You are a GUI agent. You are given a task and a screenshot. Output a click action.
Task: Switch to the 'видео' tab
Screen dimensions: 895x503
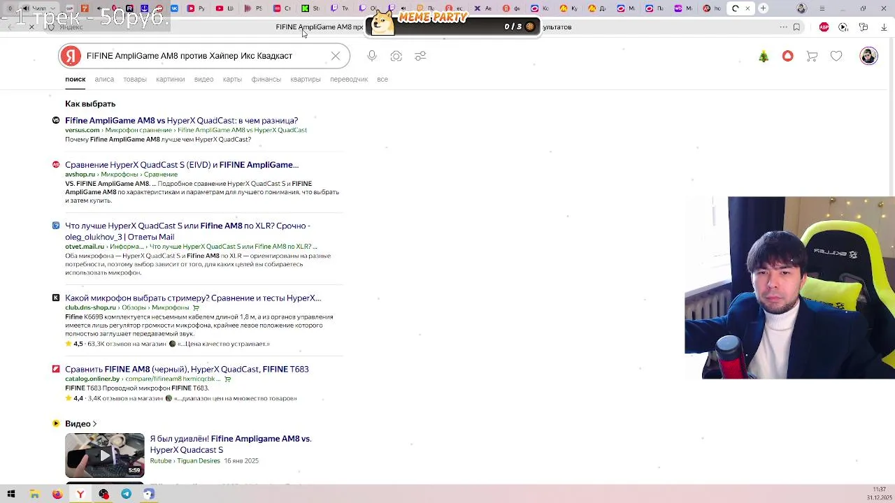203,79
